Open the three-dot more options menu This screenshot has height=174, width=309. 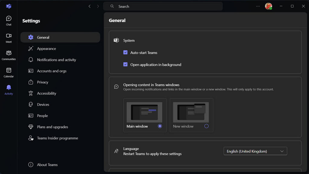click(258, 6)
